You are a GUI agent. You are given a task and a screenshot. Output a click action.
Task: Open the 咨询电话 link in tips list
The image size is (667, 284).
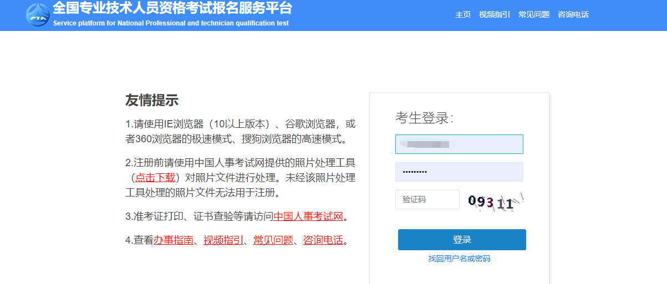pos(323,240)
